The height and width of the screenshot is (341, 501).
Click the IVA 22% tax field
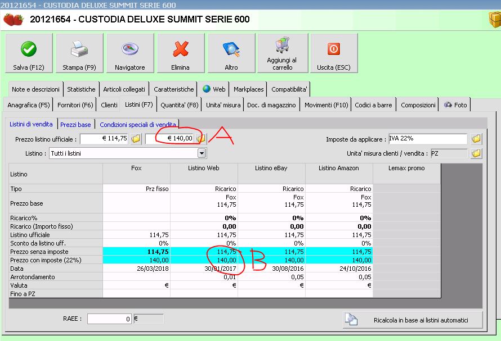click(428, 139)
